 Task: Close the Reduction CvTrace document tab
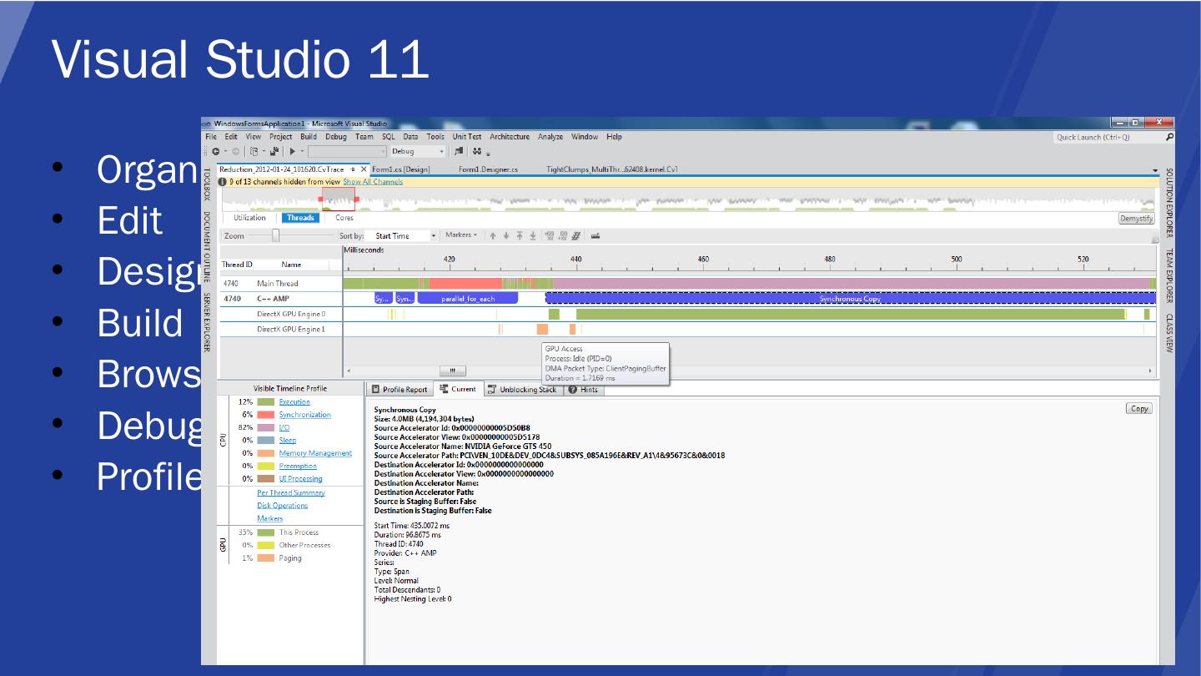click(x=364, y=169)
